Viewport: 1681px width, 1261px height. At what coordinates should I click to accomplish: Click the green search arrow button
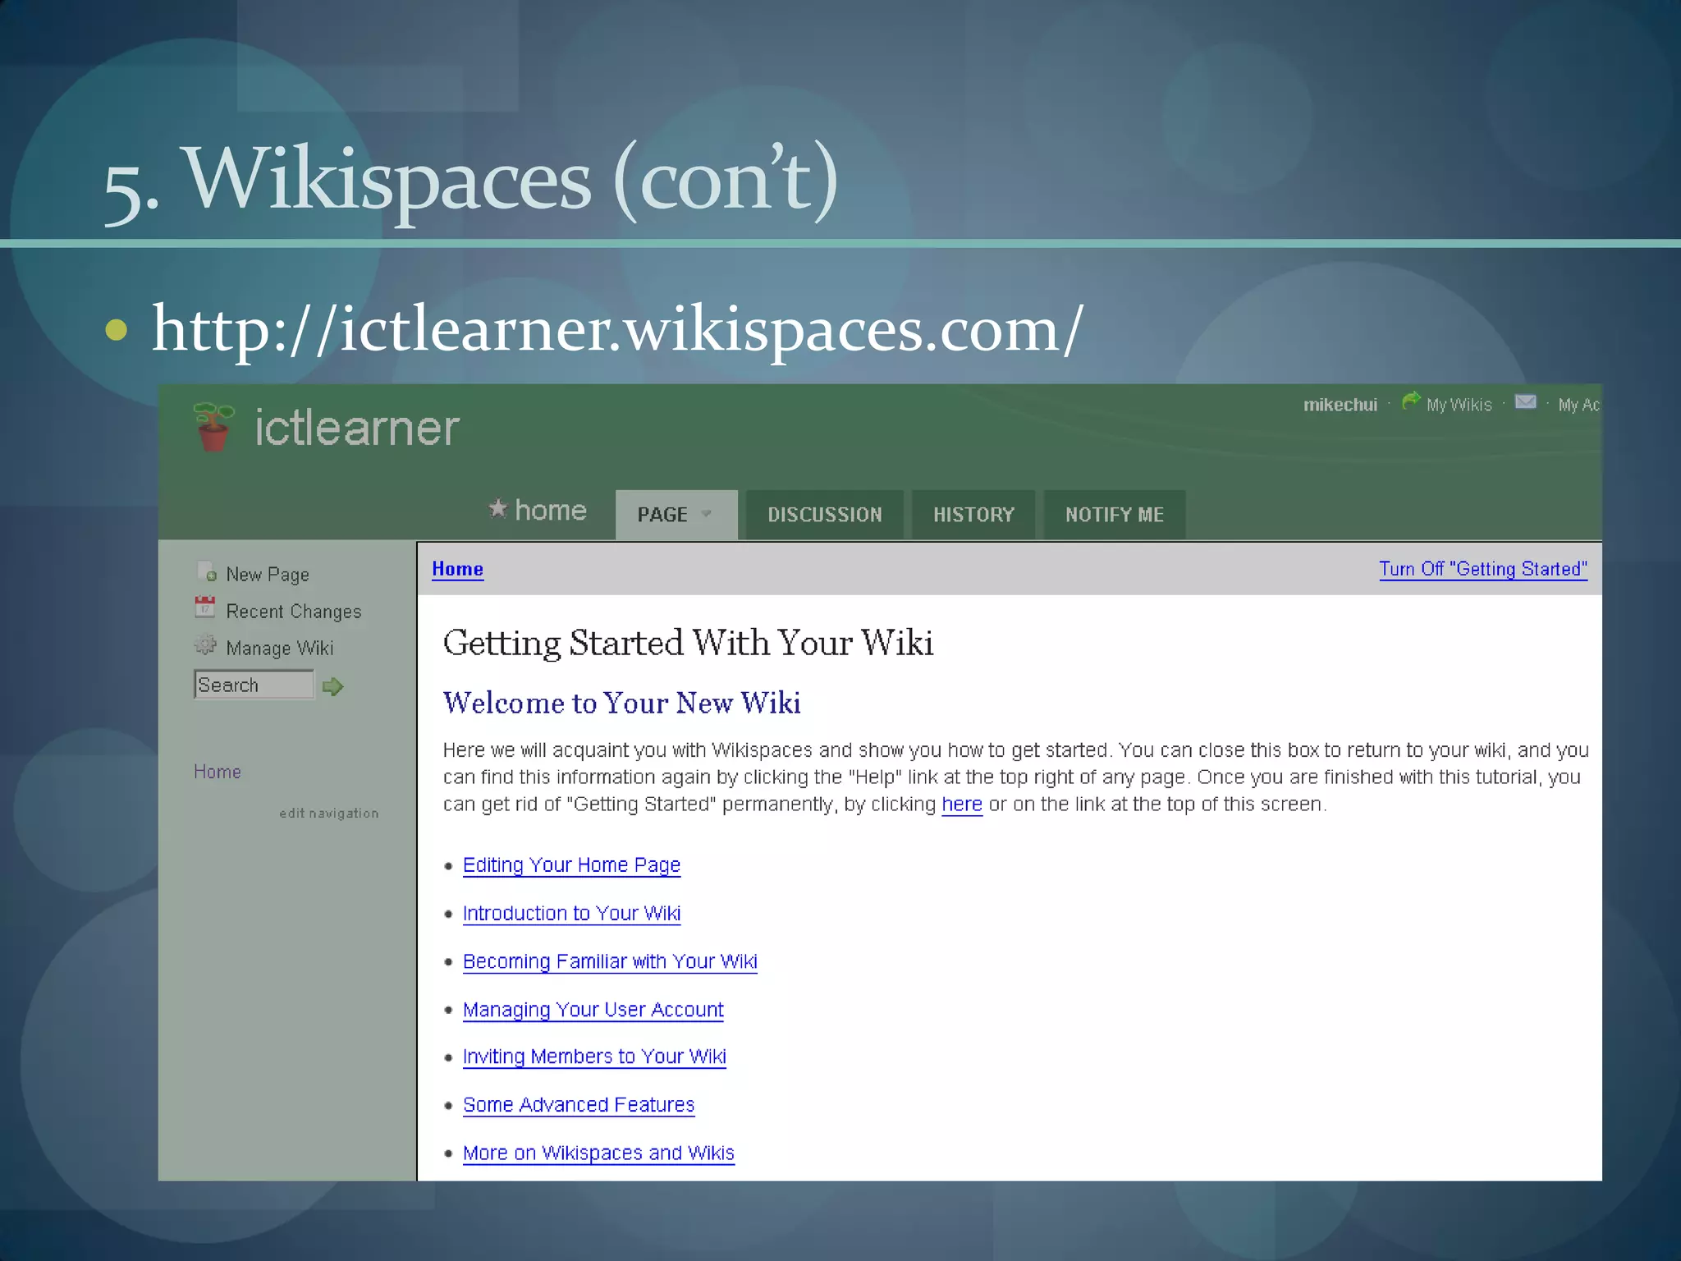332,686
